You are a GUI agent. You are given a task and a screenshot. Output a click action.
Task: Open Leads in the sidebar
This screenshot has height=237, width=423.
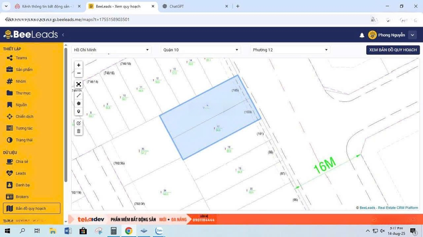[x=21, y=173]
